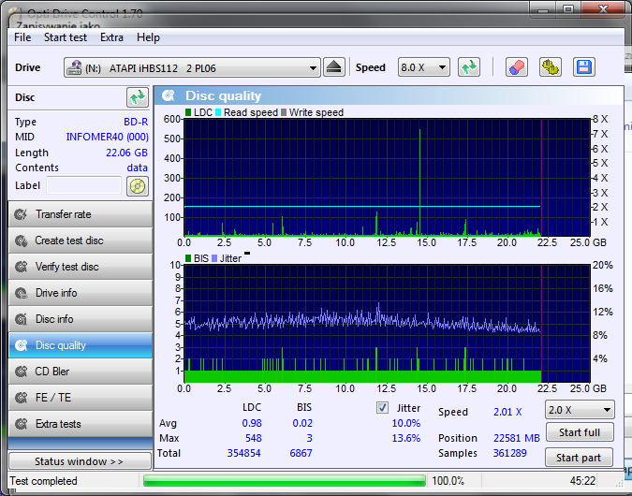This screenshot has height=496, width=632.
Task: Click the Disc quality sidebar icon
Action: tap(21, 345)
